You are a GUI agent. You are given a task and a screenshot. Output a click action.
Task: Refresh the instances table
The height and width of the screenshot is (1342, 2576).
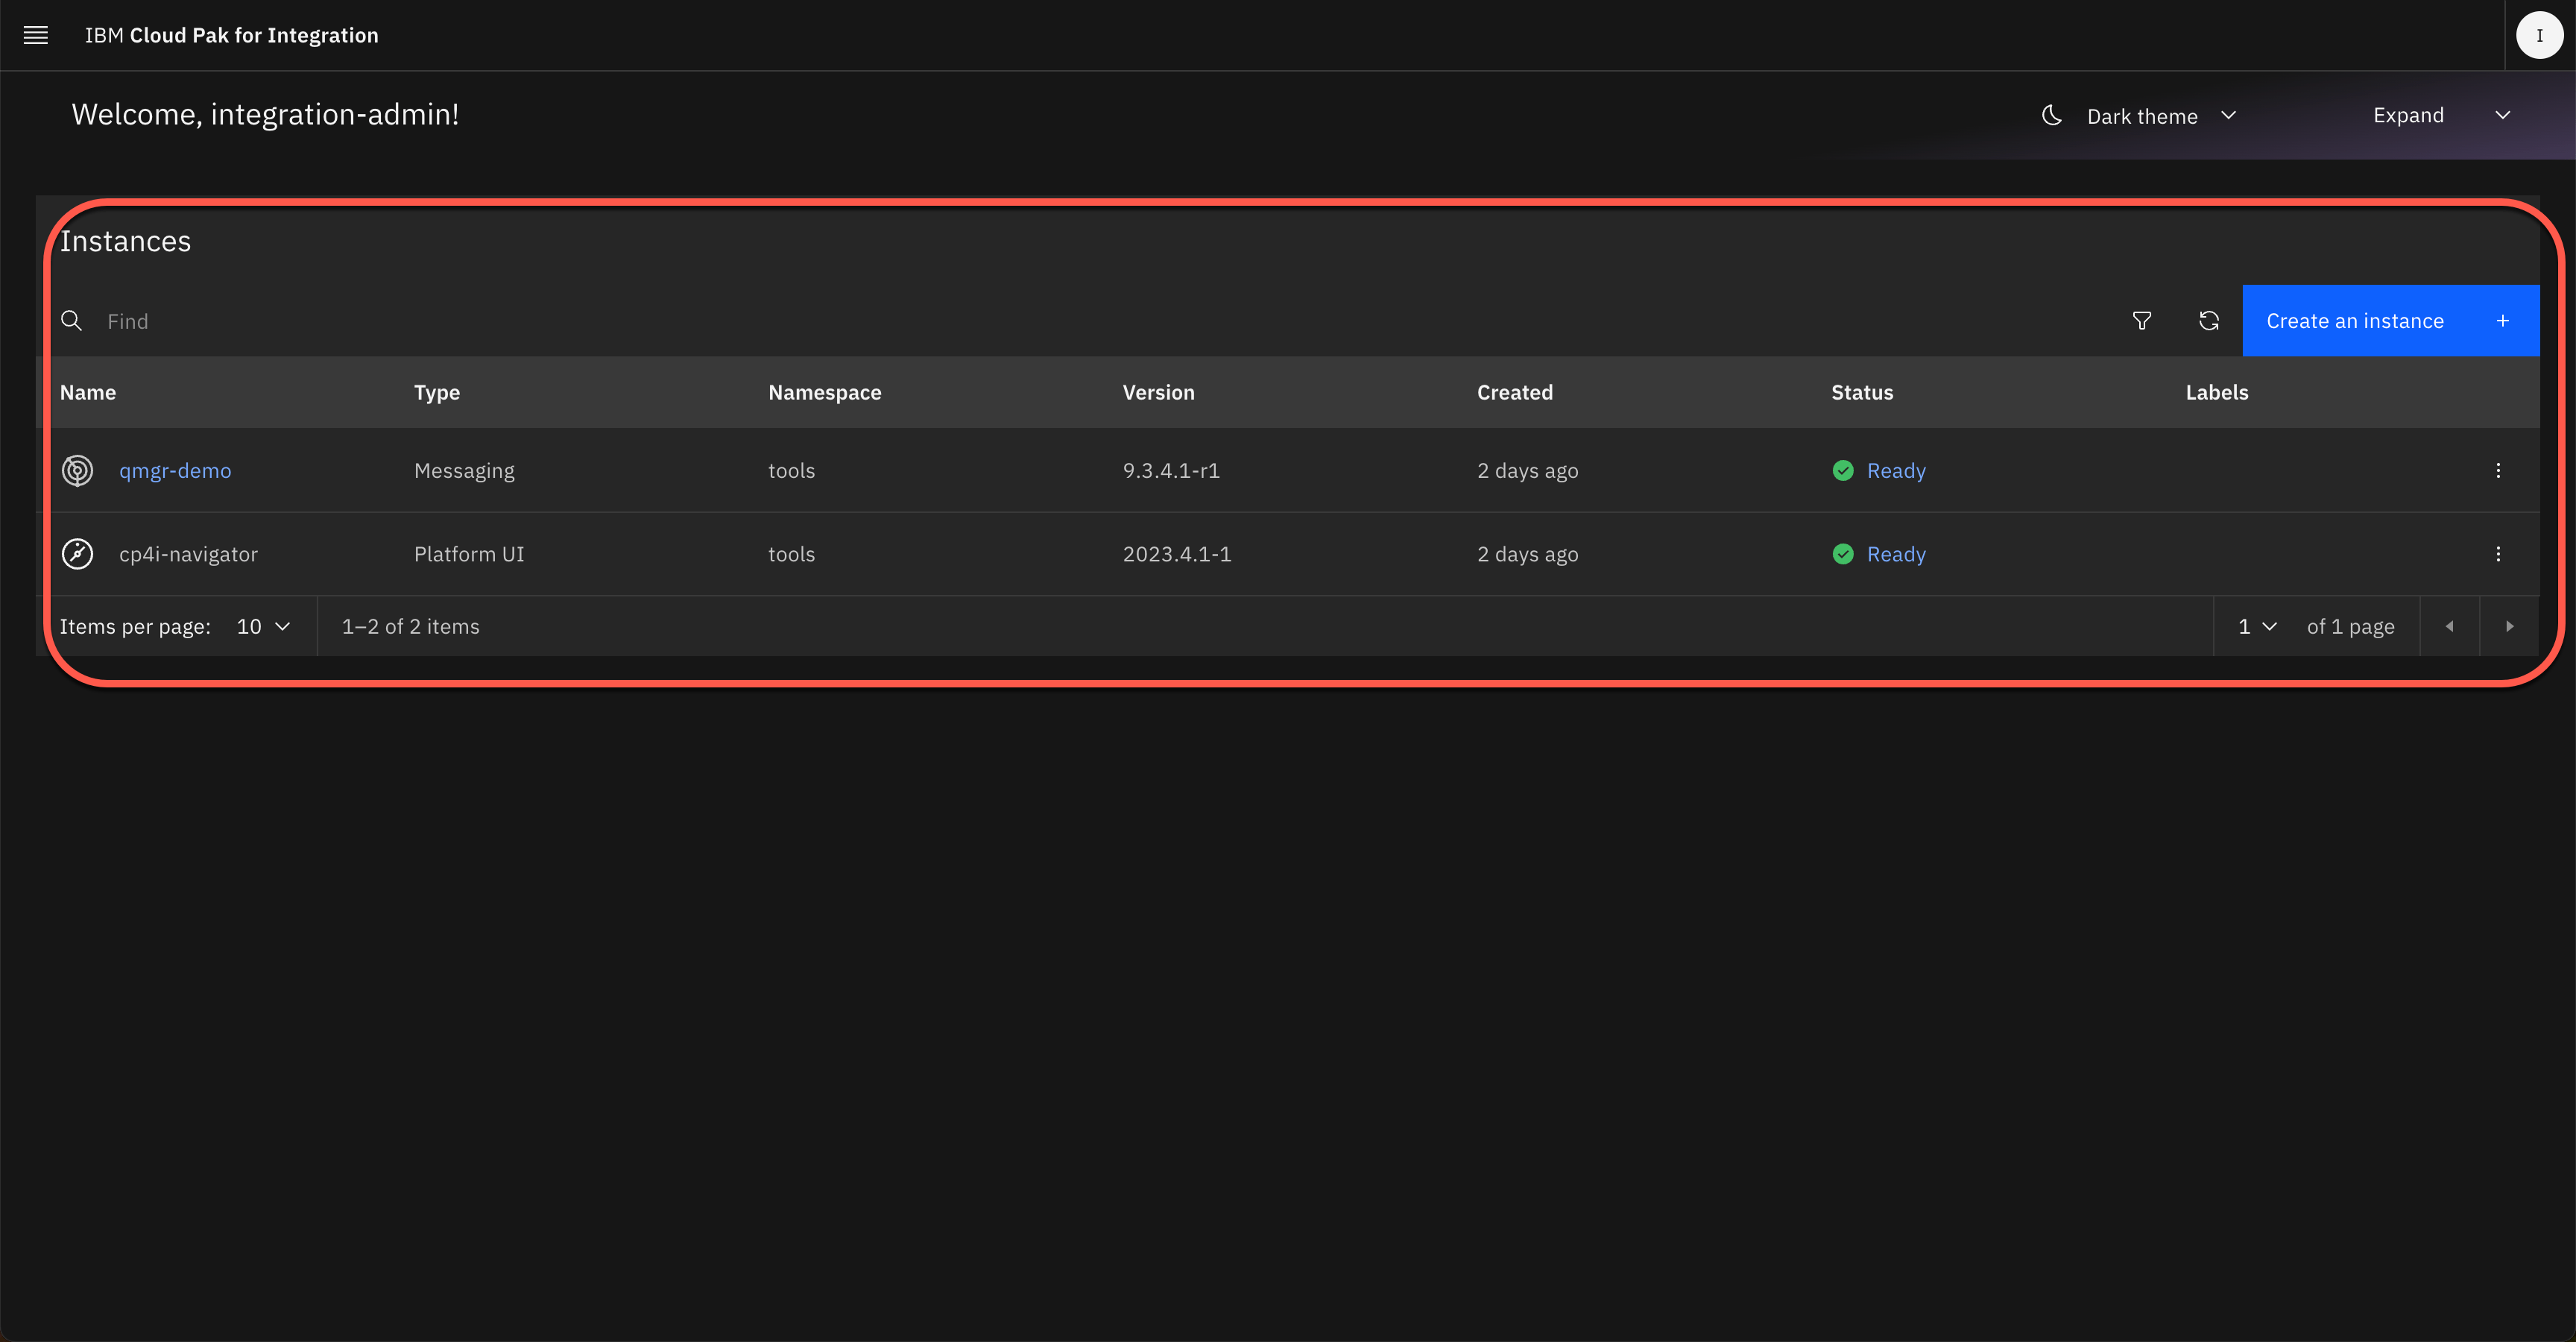click(2210, 320)
